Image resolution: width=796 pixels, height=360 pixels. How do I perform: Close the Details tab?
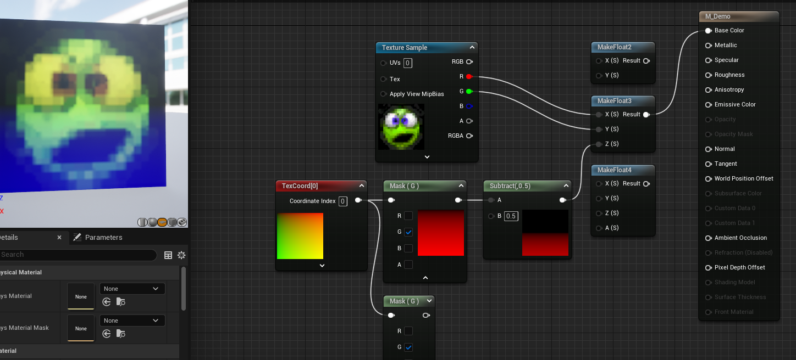59,238
